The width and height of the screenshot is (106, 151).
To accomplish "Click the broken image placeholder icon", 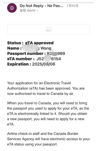I will coord(49,29).
